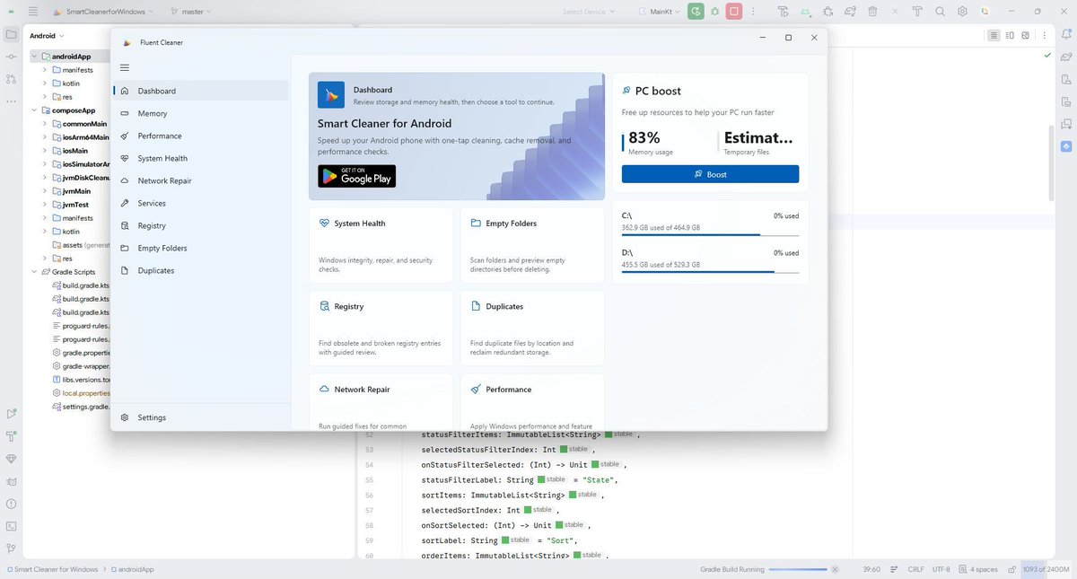Collapse the composeApp module node
Viewport: 1077px width, 579px height.
(x=34, y=110)
